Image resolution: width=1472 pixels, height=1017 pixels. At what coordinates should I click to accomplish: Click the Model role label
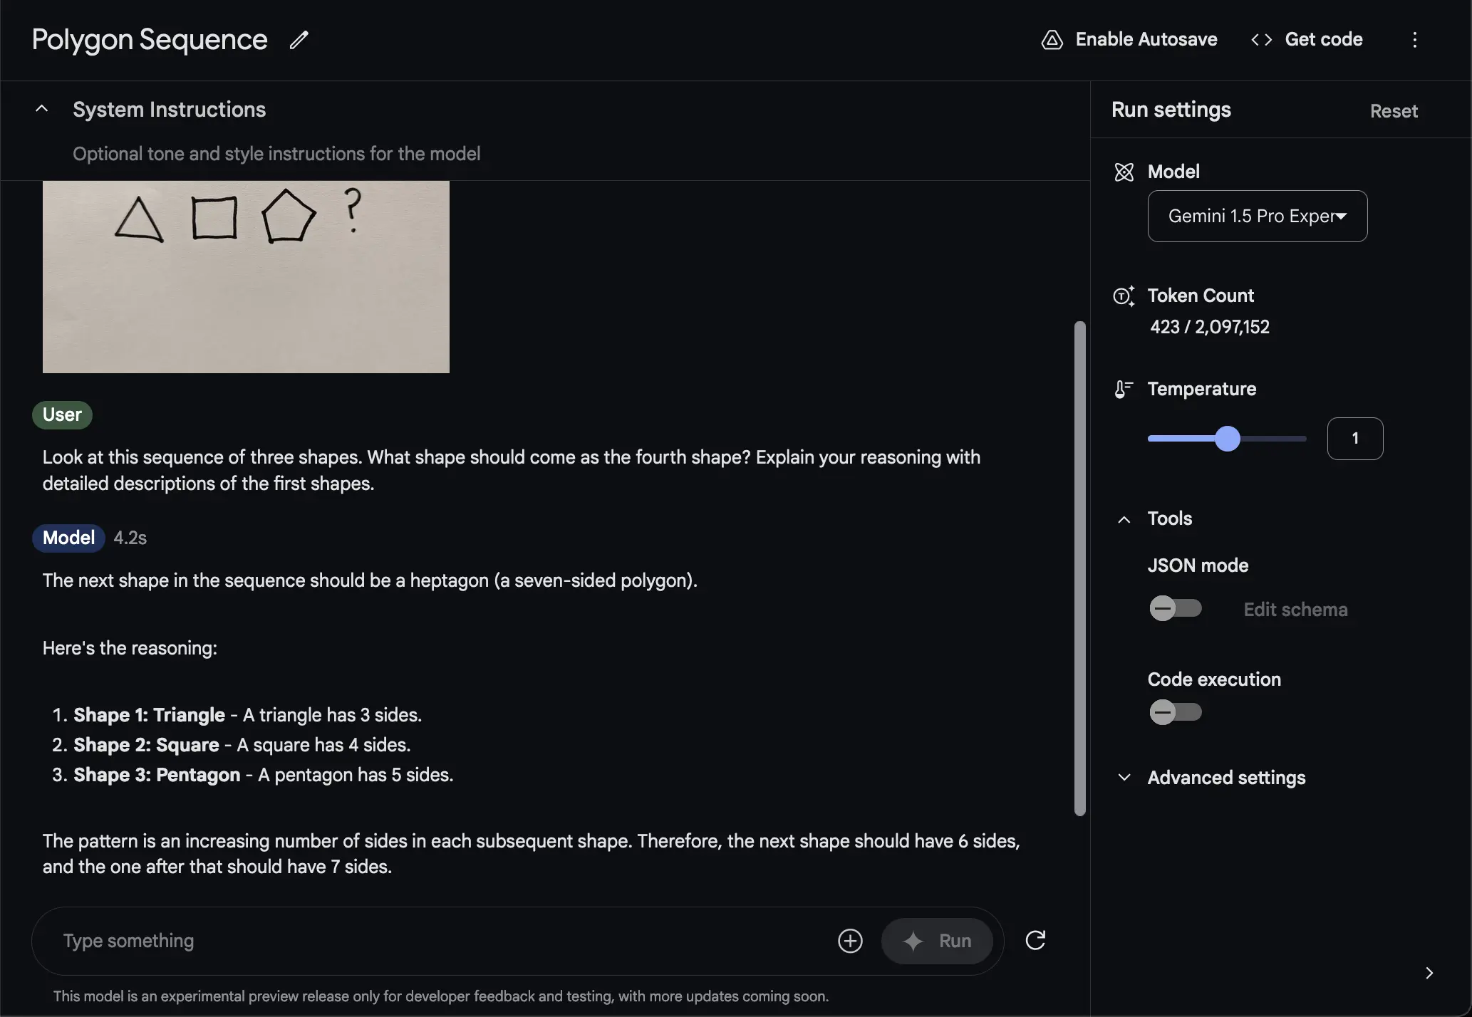click(68, 538)
